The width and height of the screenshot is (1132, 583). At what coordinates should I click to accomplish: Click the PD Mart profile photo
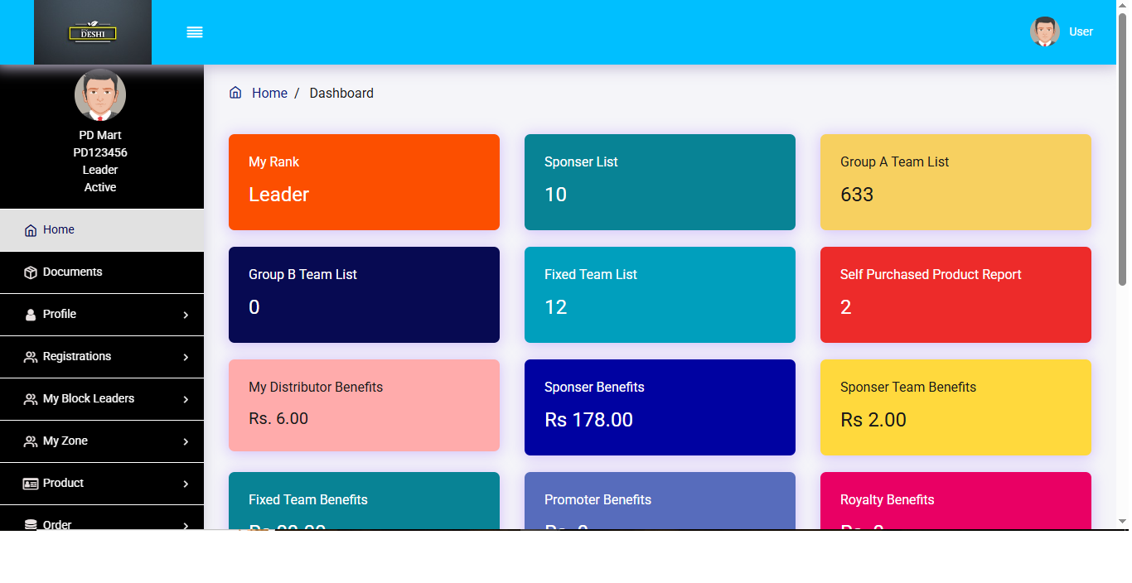99,94
